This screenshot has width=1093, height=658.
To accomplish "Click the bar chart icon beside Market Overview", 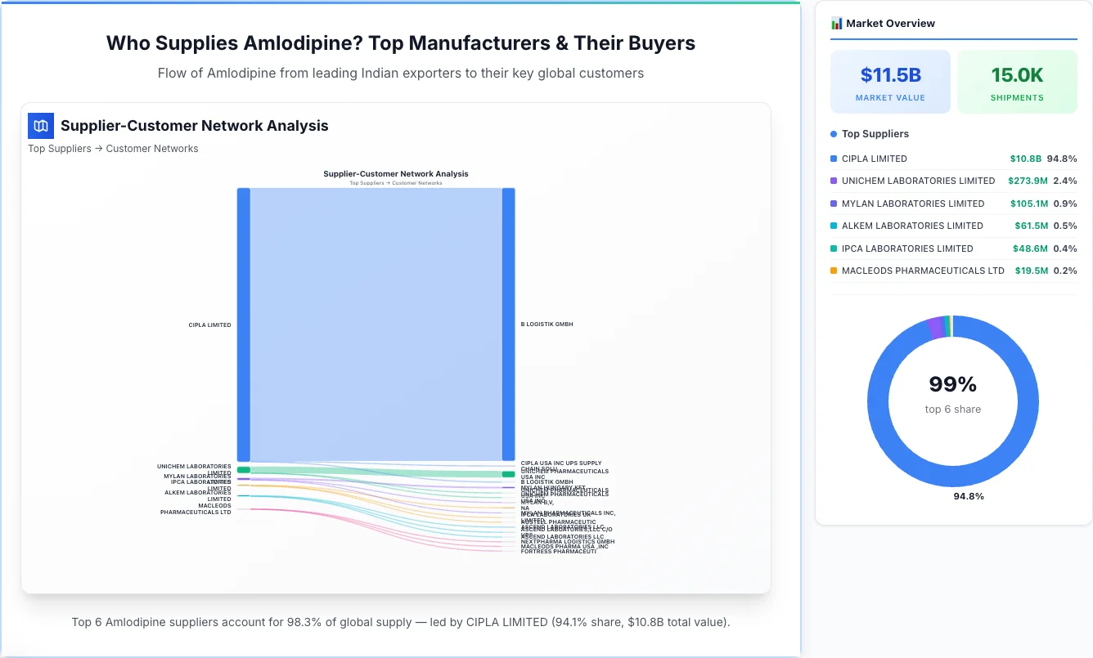I will click(x=835, y=23).
